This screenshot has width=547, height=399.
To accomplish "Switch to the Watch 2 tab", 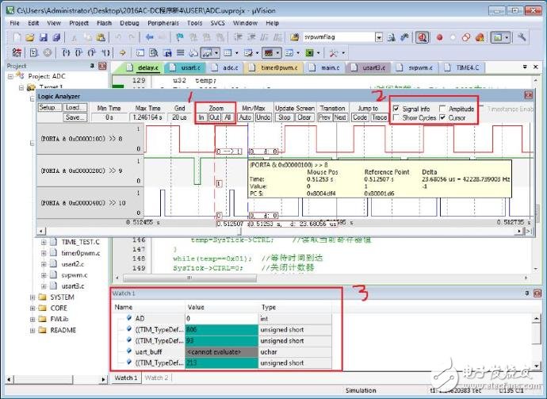I will pos(155,378).
